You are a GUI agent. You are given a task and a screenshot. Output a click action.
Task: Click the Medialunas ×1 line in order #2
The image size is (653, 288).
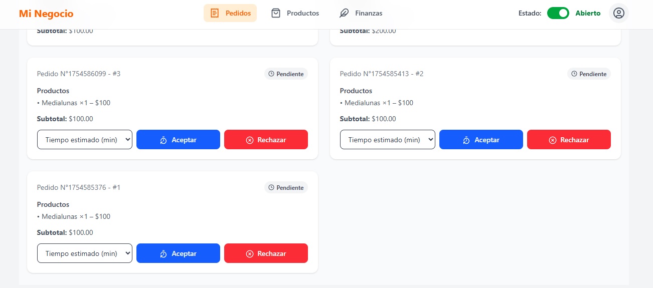tap(377, 103)
